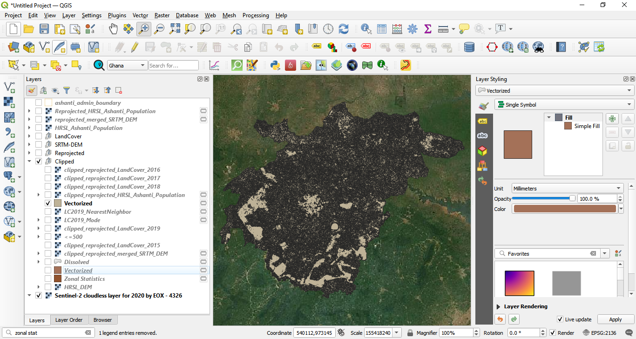
Task: Open the Vectorized layer selector dropdown
Action: [x=555, y=91]
